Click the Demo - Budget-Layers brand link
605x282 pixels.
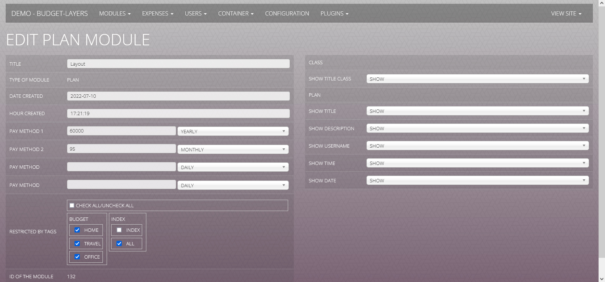(x=50, y=14)
